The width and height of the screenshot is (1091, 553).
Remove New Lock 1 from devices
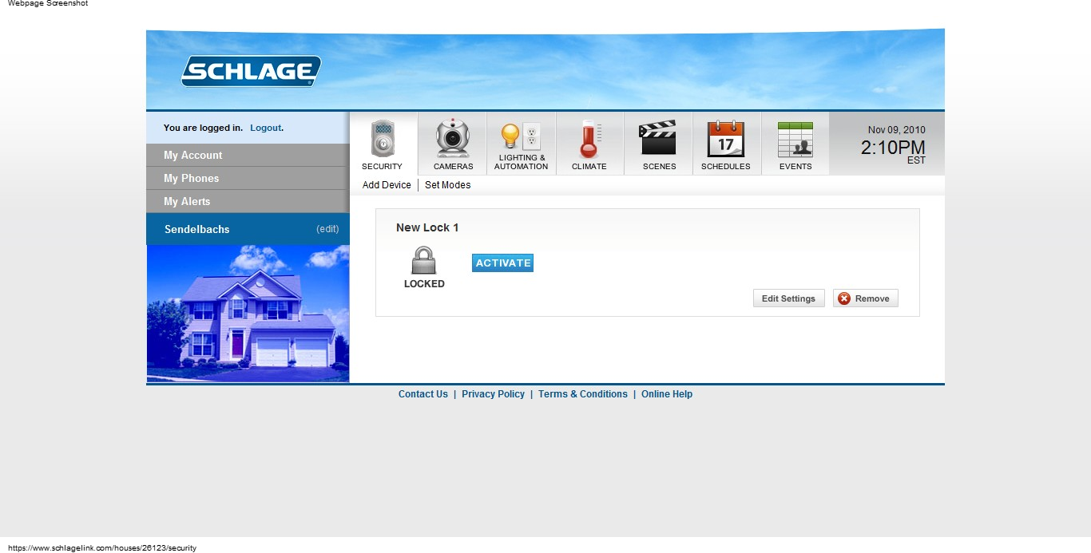click(865, 298)
